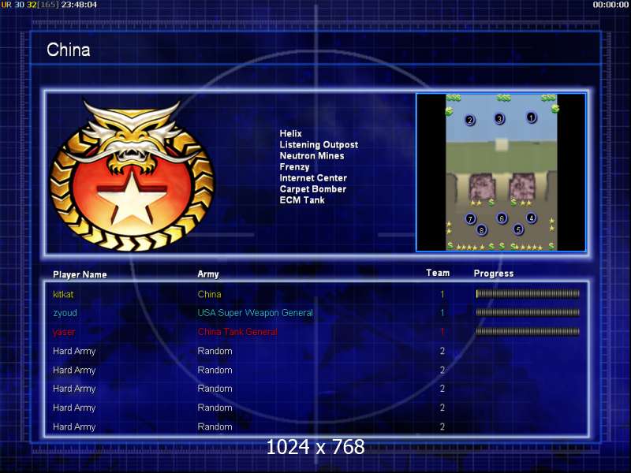Click the "Internet Center" entry
The image size is (631, 473).
pos(313,178)
